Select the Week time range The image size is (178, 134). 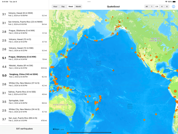click(x=71, y=6)
